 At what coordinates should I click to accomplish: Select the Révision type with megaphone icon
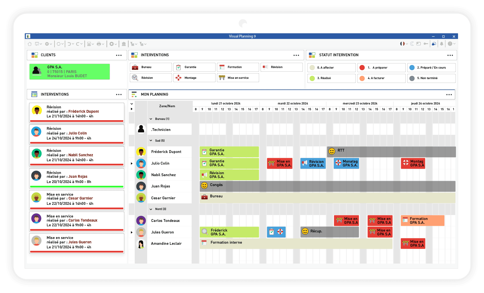[x=281, y=67]
